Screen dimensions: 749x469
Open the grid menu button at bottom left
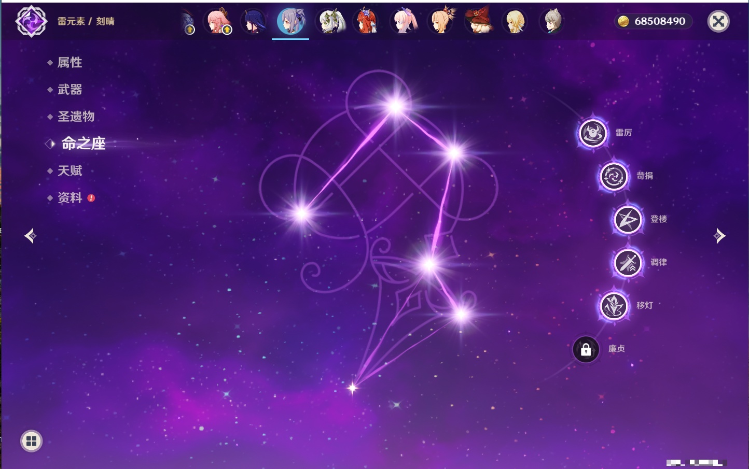coord(31,441)
